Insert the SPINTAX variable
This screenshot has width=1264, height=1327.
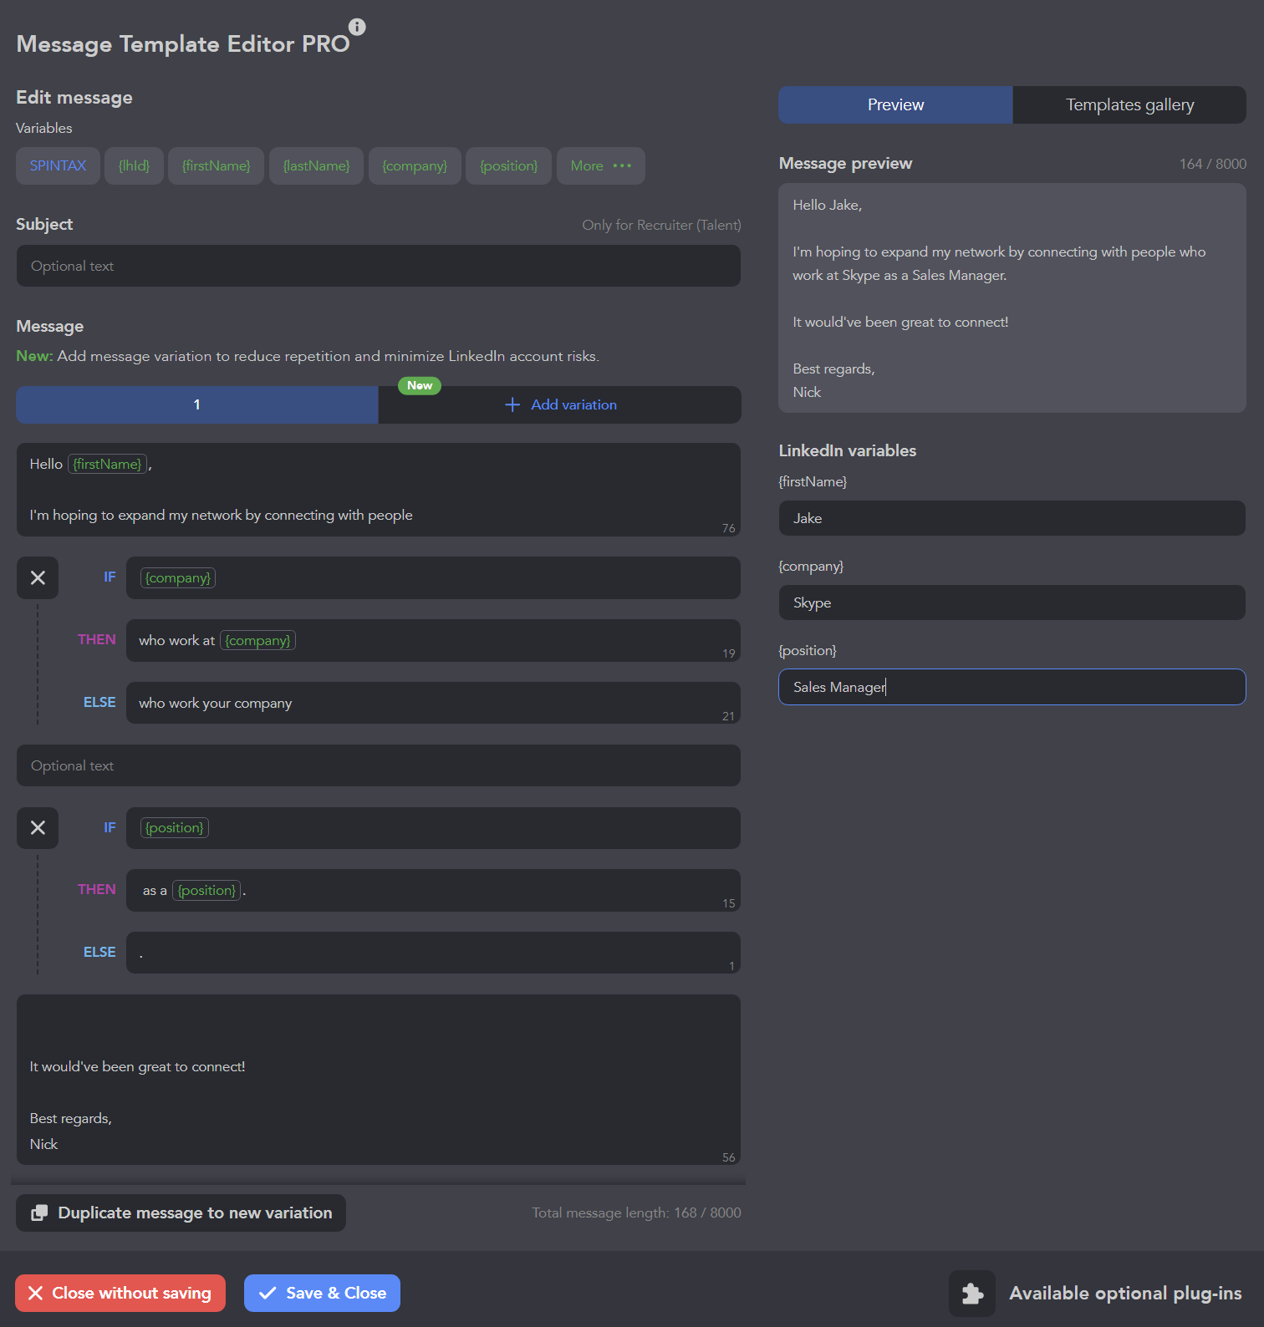pos(58,165)
